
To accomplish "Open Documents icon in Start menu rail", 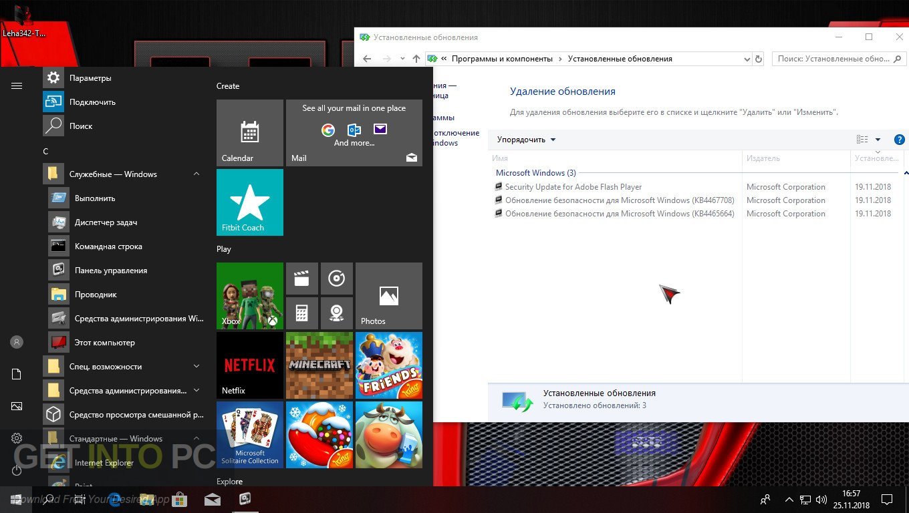I will pos(17,374).
